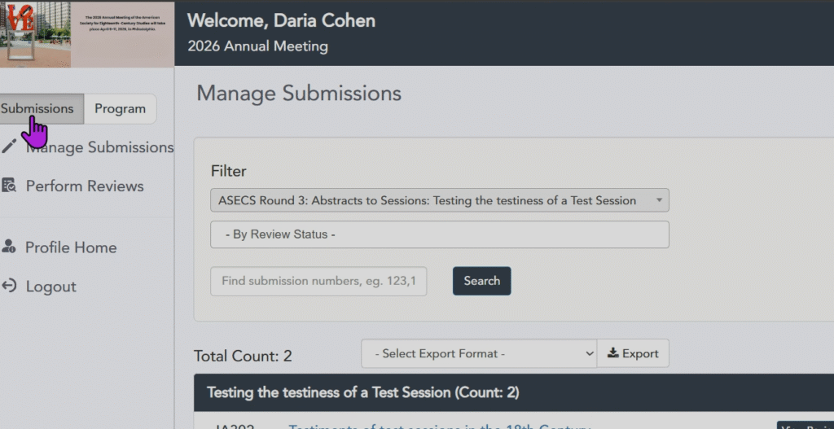This screenshot has width=834, height=429.
Task: Open Profile Home from the sidebar
Action: (x=71, y=247)
